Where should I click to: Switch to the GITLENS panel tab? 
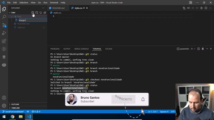109,49
